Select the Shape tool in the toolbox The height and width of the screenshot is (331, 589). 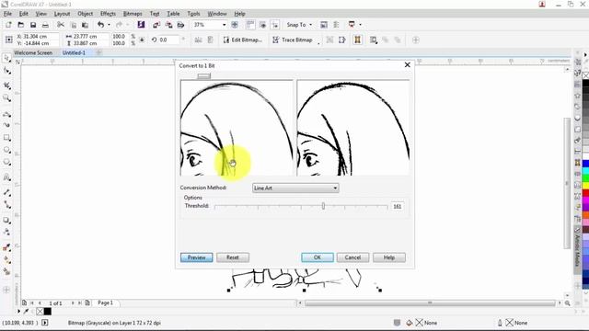click(6, 71)
